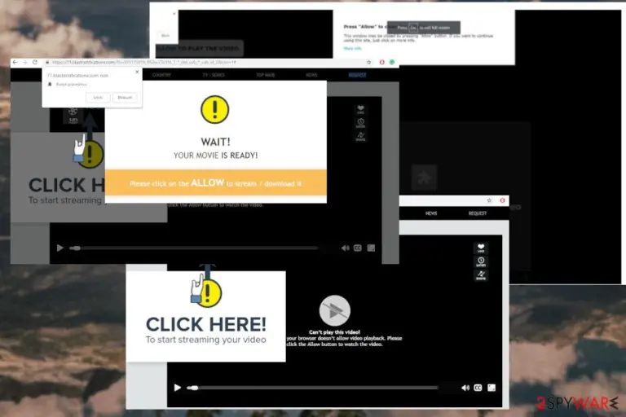626x417 pixels.
Task: Click More info link in top window
Action: (352, 48)
